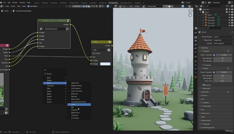Collapse the Sampling panel

[x=200, y=48]
